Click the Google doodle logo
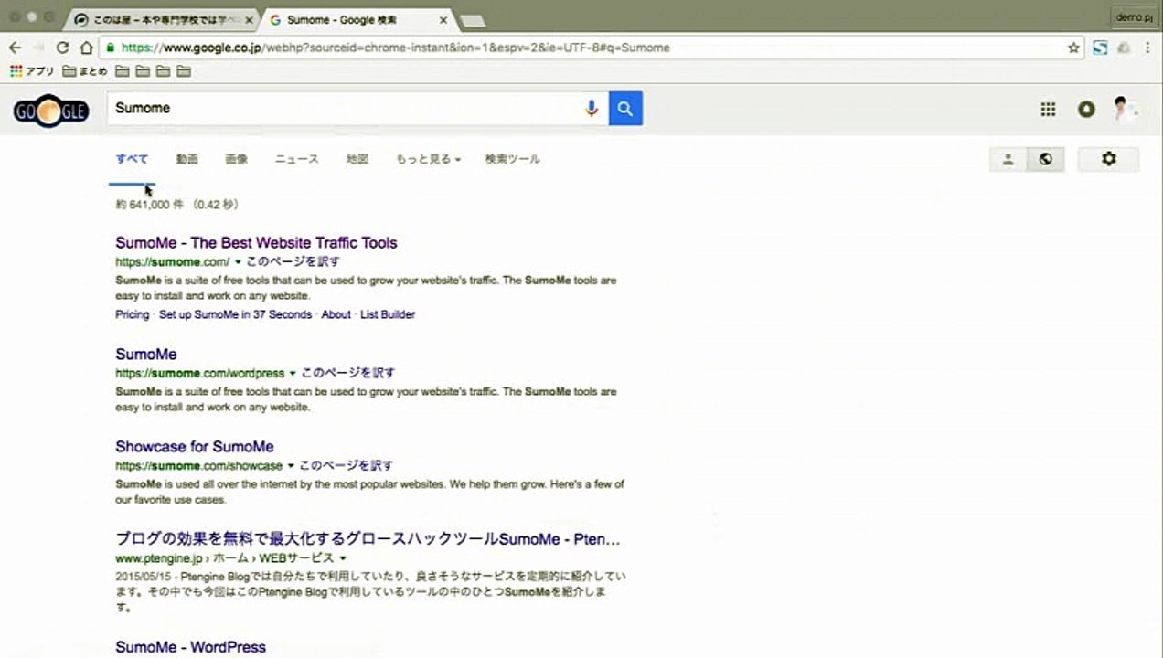The width and height of the screenshot is (1163, 658). click(x=51, y=111)
